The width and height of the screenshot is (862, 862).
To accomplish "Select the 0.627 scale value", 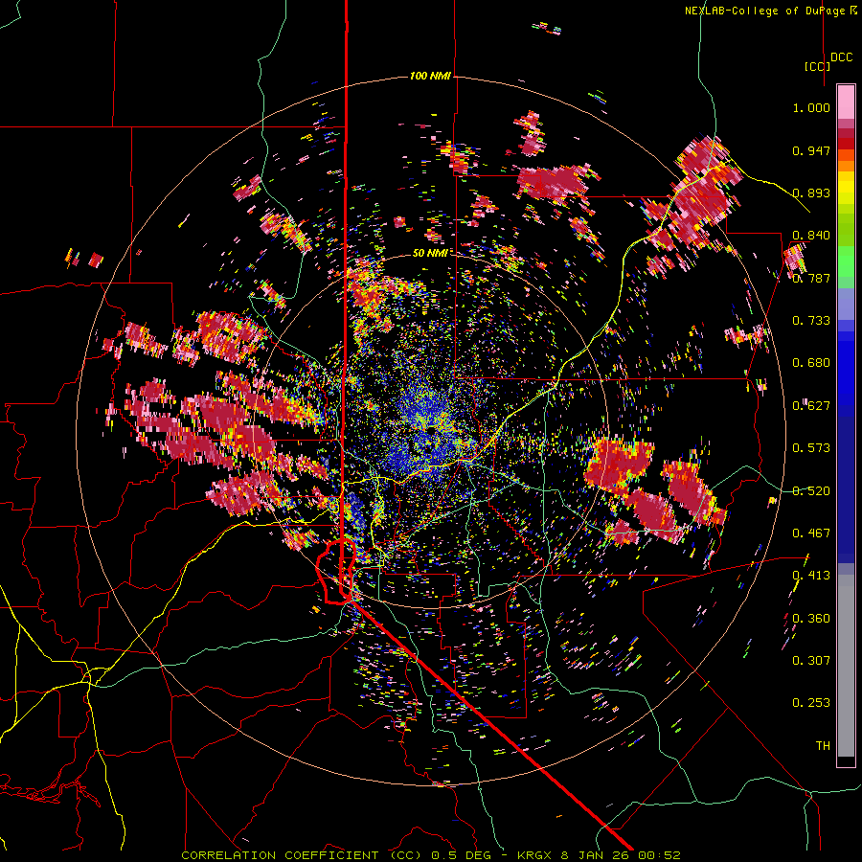I will coord(811,406).
